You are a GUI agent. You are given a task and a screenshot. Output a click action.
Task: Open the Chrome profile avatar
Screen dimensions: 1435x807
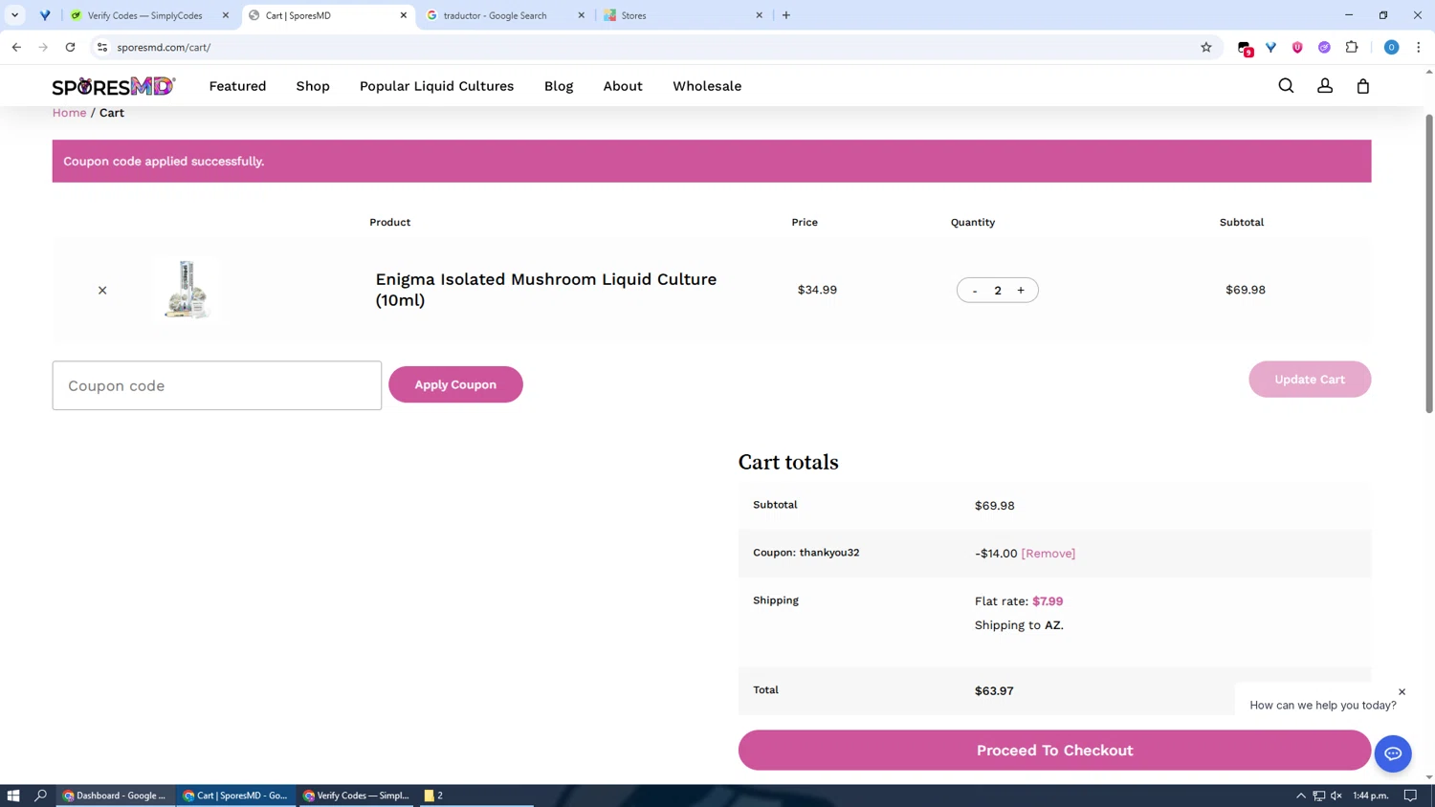pyautogui.click(x=1392, y=47)
